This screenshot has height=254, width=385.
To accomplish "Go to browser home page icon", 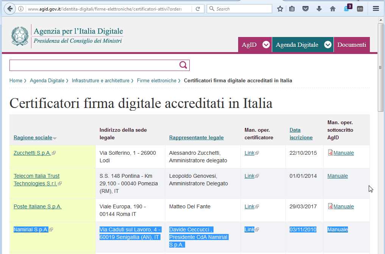I will coord(332,9).
